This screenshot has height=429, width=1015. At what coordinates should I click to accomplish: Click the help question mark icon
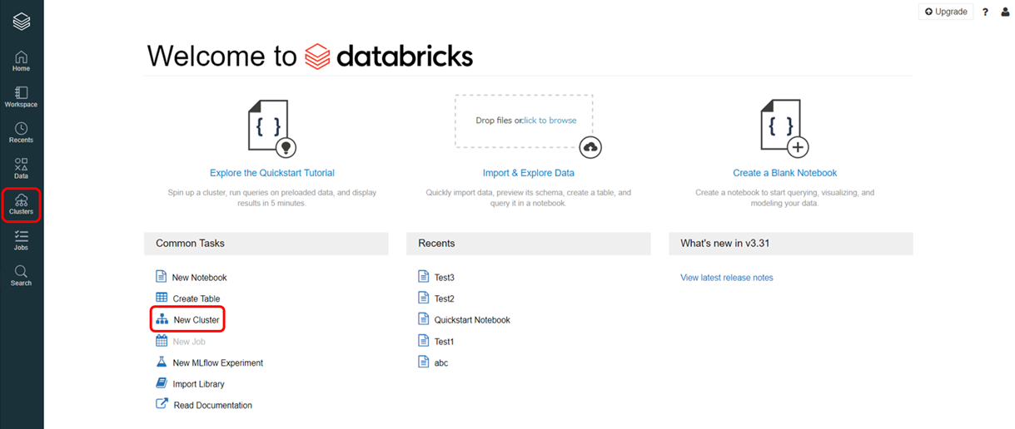pos(986,12)
